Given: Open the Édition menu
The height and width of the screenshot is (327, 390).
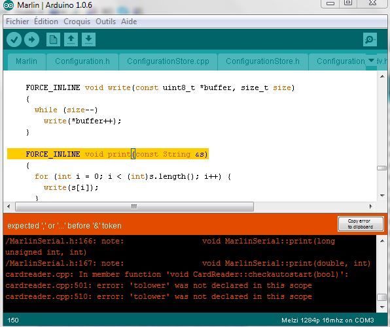Looking at the screenshot, I should tap(46, 22).
